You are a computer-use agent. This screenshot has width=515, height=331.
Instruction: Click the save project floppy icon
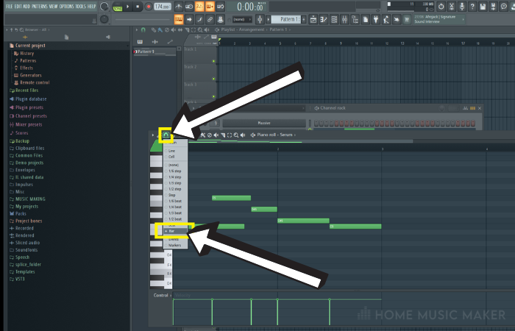[x=483, y=6]
